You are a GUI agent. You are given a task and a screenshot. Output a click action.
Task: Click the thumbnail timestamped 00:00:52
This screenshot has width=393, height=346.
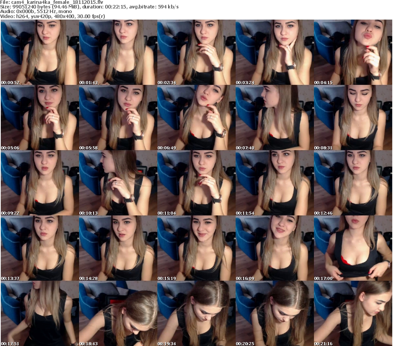[40, 52]
